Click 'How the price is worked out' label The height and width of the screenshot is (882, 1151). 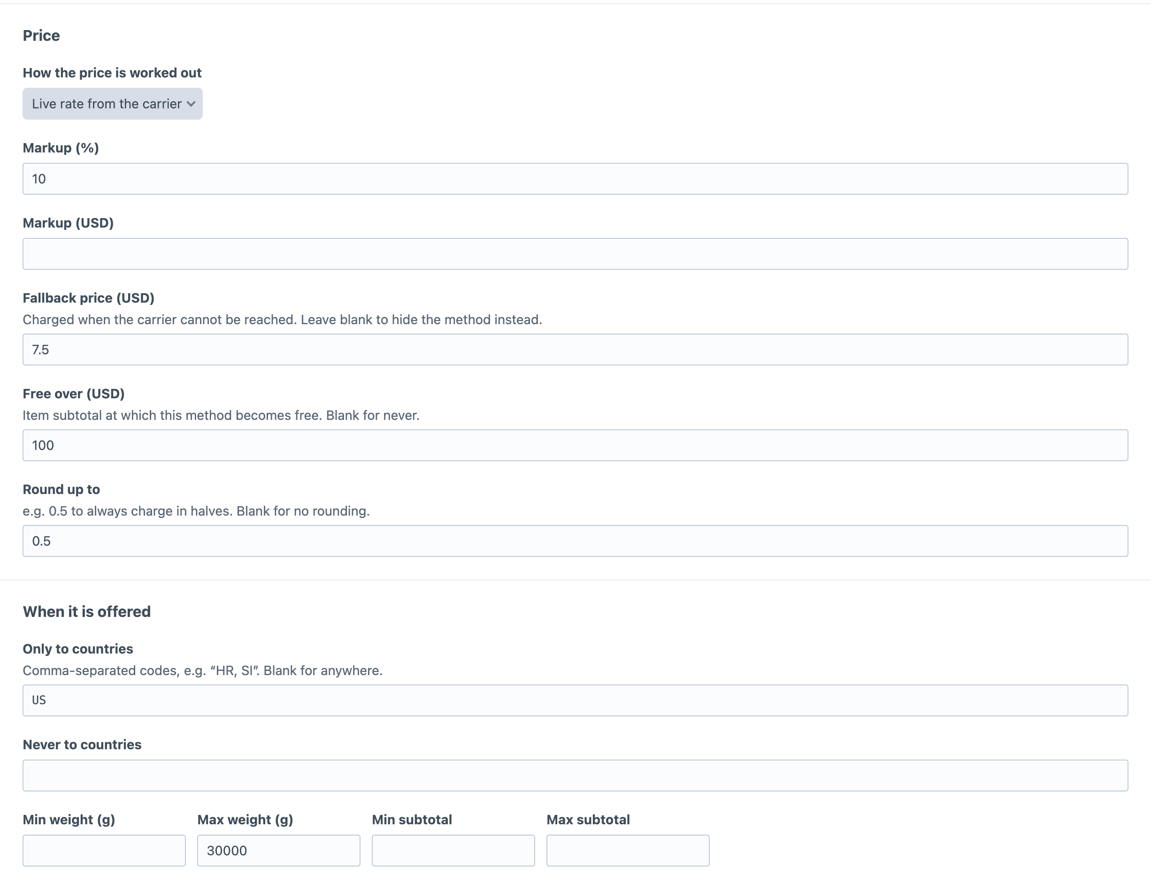112,72
